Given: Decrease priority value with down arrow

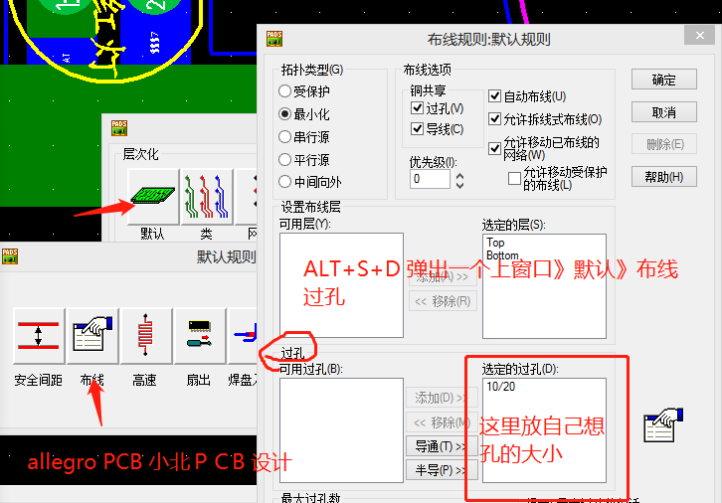Looking at the screenshot, I should tap(459, 185).
